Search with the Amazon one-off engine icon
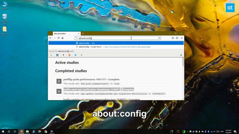Screen dimensions: 239x134 coord(63,55)
